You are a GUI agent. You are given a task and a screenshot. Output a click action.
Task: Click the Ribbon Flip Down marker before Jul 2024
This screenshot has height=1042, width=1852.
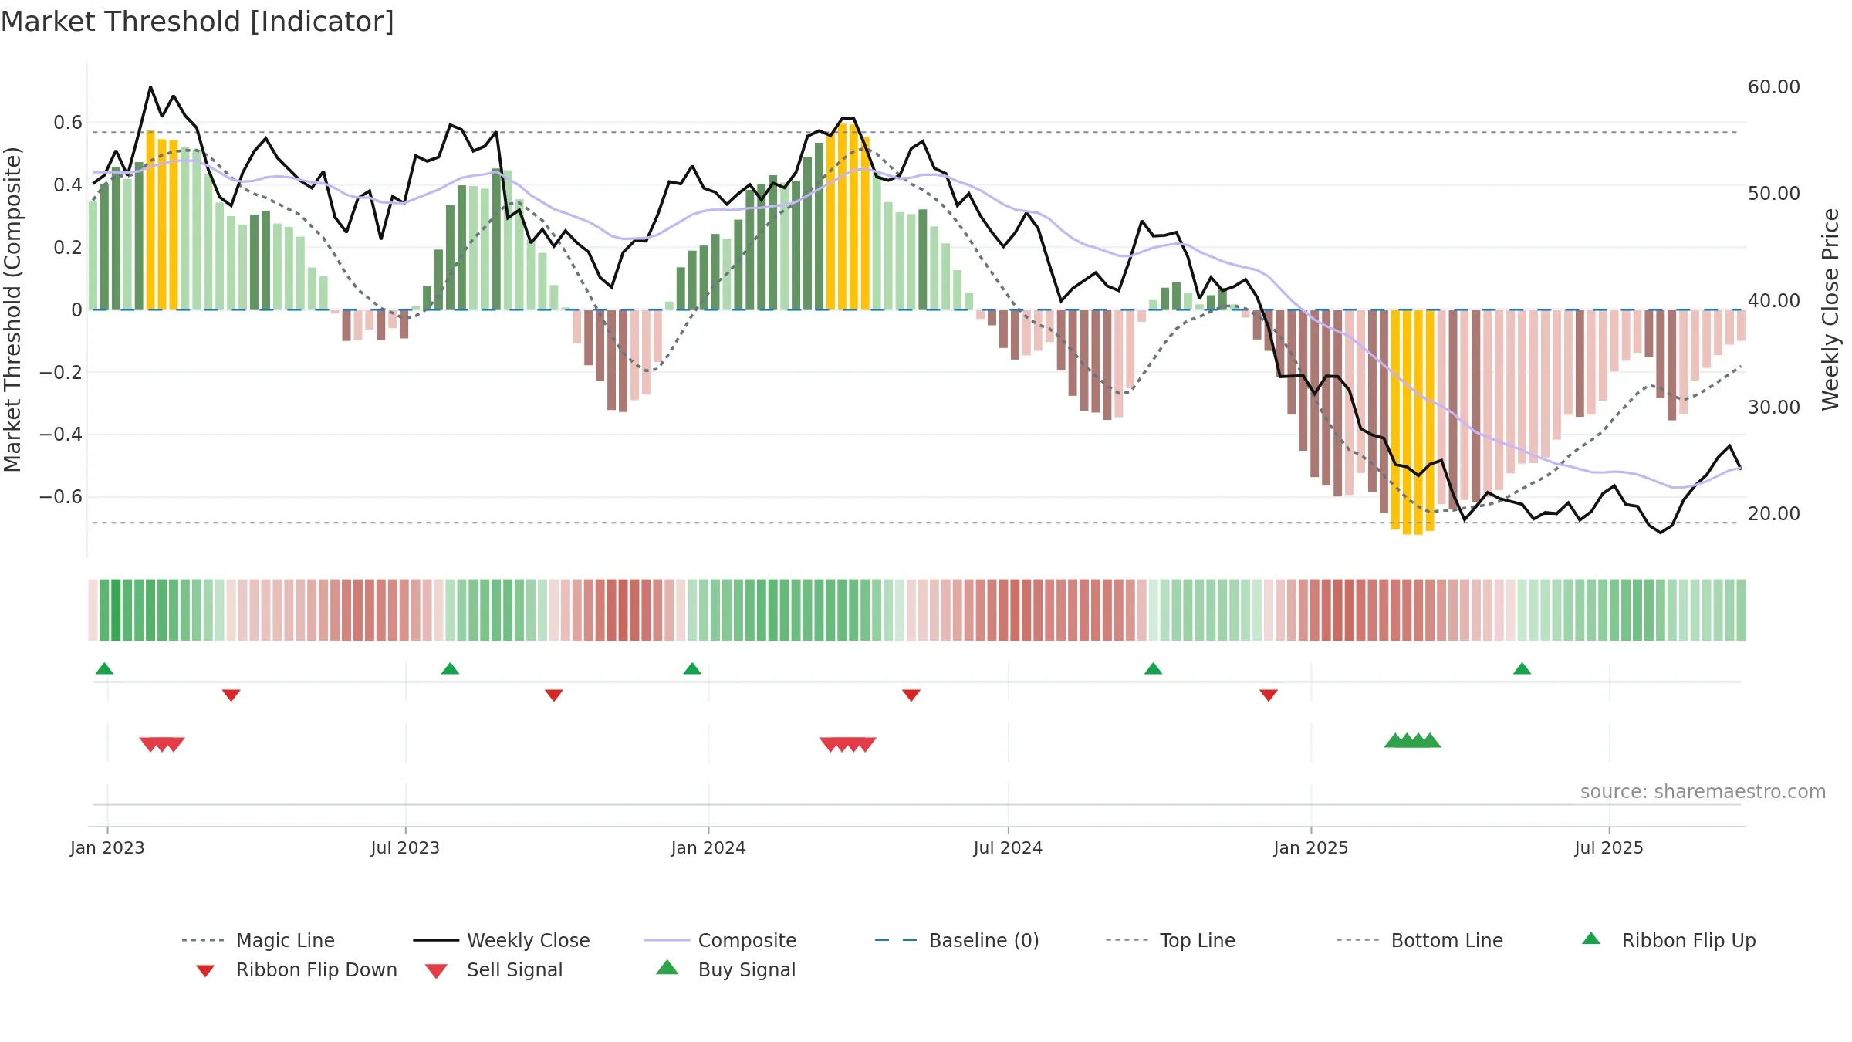tap(911, 695)
